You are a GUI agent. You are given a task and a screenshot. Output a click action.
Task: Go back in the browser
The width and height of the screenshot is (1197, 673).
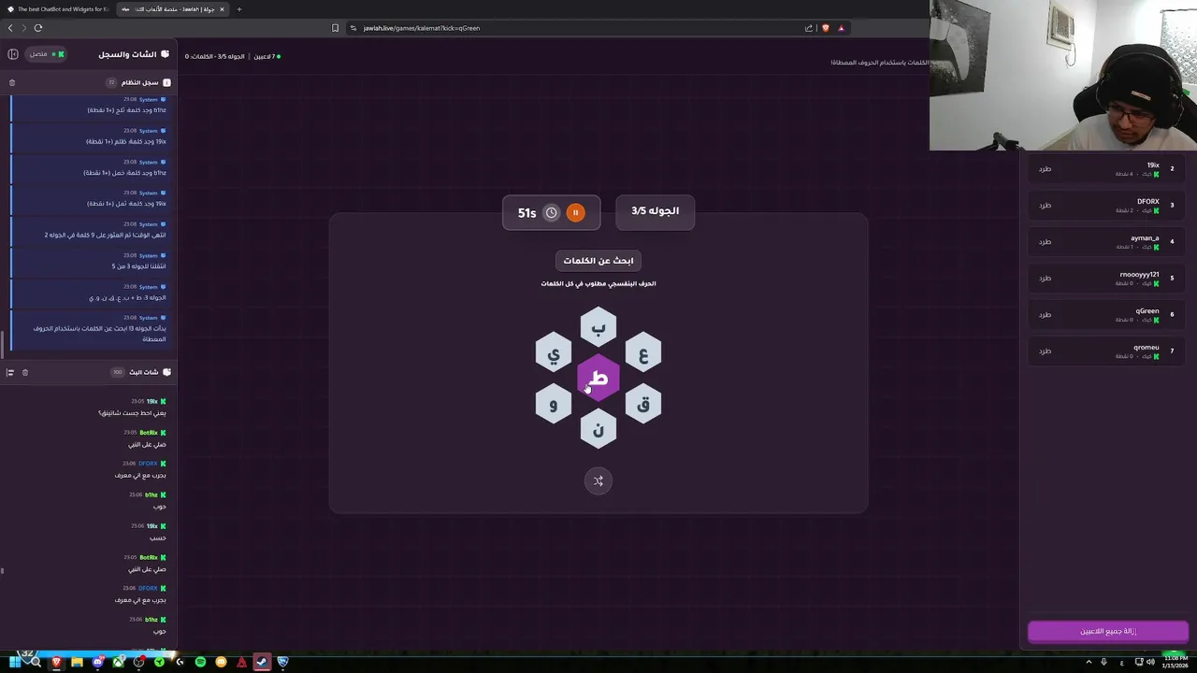tap(10, 28)
